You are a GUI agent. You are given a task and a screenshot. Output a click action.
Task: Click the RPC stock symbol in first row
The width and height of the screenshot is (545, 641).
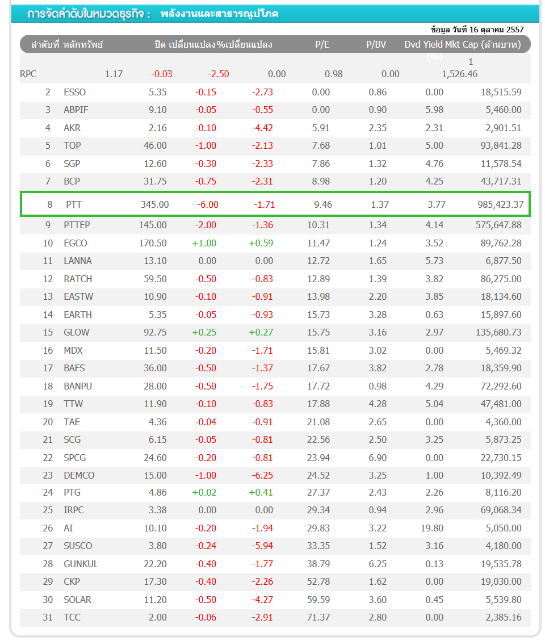click(x=28, y=74)
